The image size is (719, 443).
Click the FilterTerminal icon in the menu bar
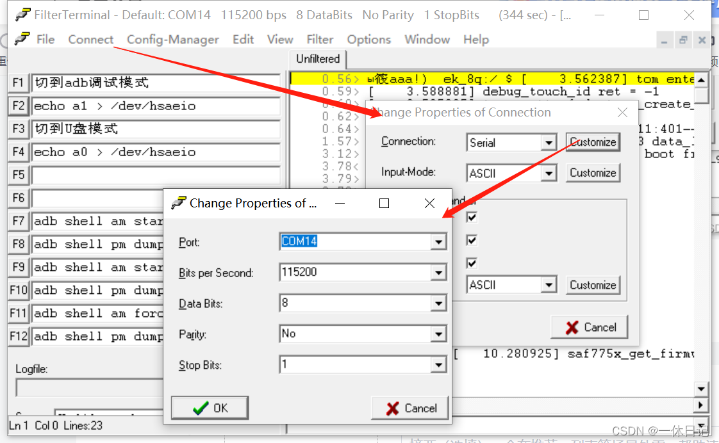[x=22, y=39]
